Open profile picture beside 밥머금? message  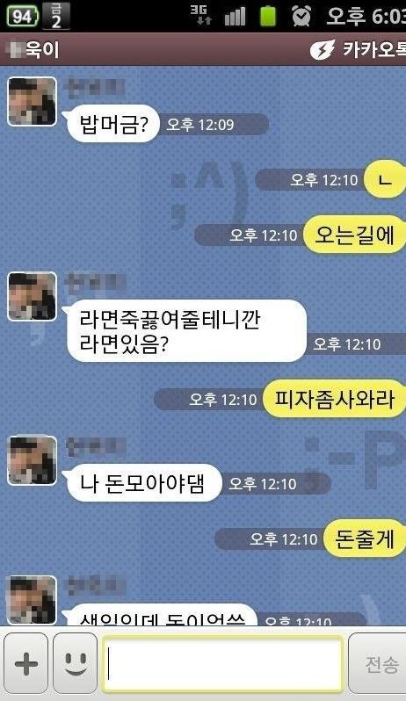(x=33, y=102)
